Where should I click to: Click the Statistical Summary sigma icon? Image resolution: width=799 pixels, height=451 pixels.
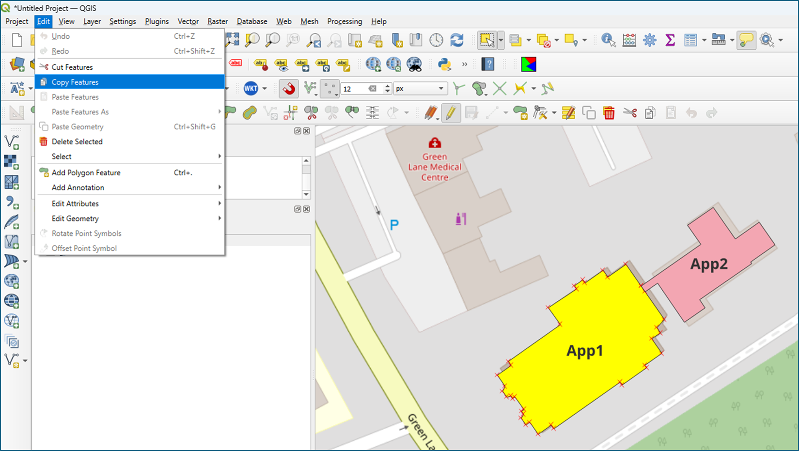pyautogui.click(x=670, y=40)
